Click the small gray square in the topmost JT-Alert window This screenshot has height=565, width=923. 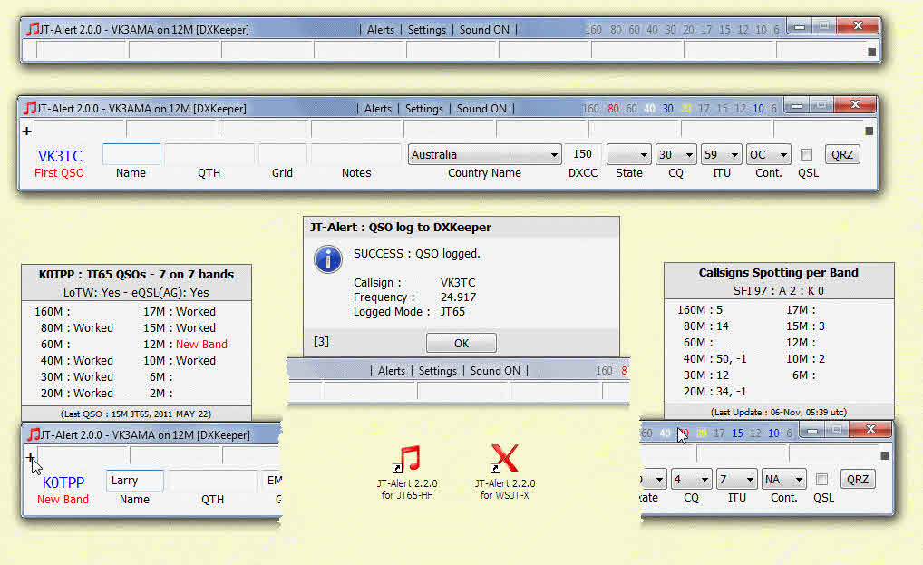(872, 52)
